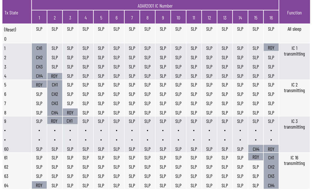Click the Tx State column header

(x=11, y=13)
